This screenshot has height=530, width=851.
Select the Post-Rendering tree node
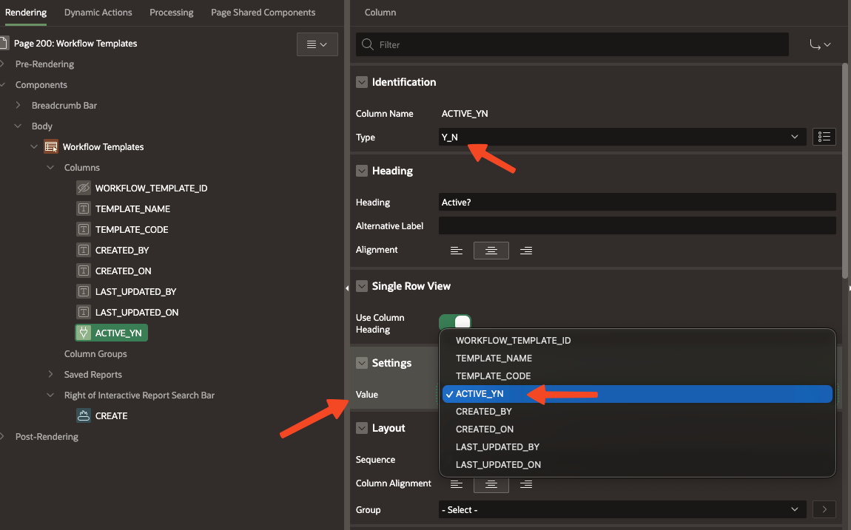coord(47,436)
